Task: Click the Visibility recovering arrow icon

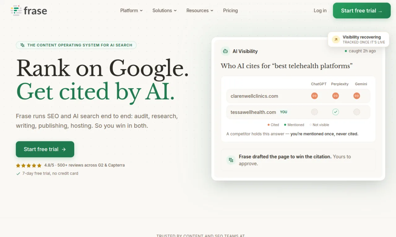Action: tap(336, 39)
